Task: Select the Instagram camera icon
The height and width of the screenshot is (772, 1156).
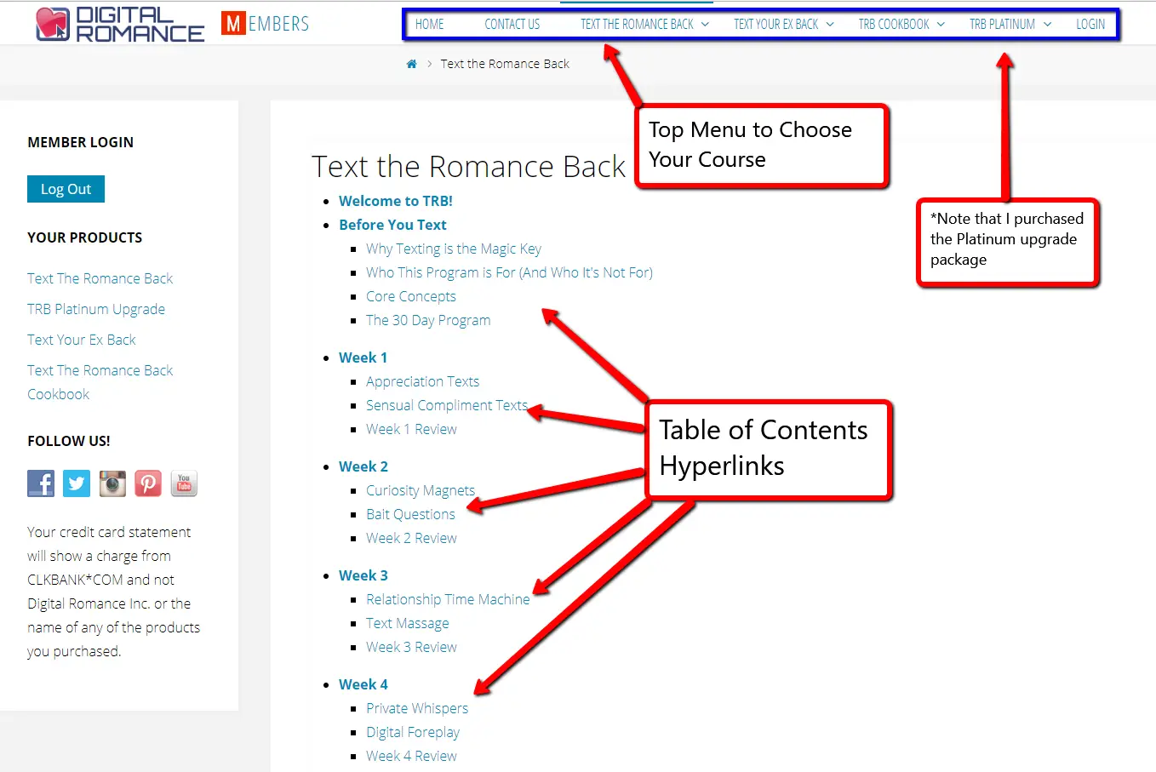Action: 112,483
